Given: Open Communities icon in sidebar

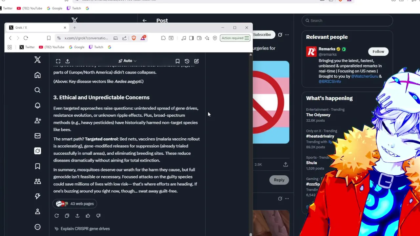Looking at the screenshot, I should [x=37, y=181].
